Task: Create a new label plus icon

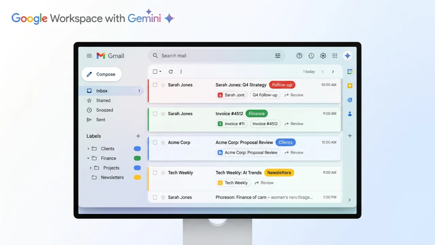Action: tap(138, 136)
